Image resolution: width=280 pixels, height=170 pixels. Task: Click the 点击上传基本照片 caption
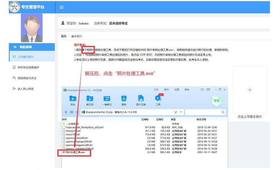tap(250, 117)
